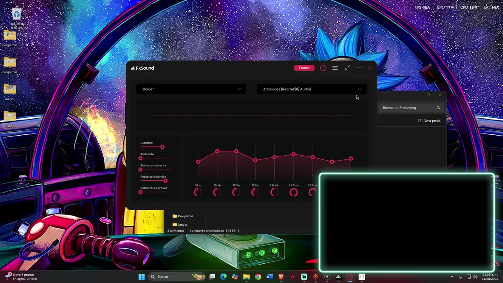
Task: Show hidden system tray icons
Action: 452,277
